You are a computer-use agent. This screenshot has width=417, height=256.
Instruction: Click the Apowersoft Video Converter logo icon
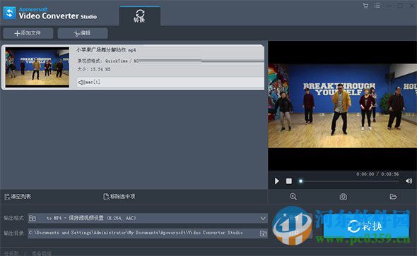click(x=10, y=13)
